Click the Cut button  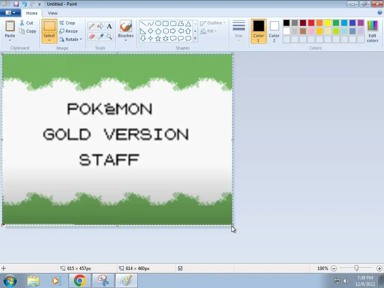click(27, 23)
